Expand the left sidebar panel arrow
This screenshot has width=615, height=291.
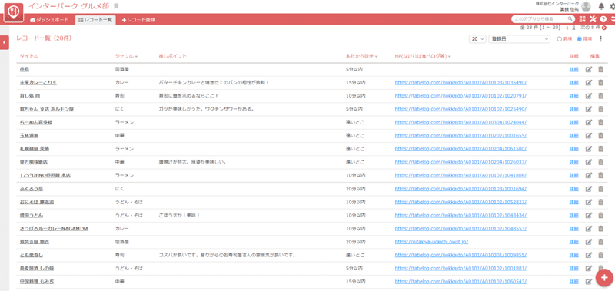pyautogui.click(x=5, y=42)
